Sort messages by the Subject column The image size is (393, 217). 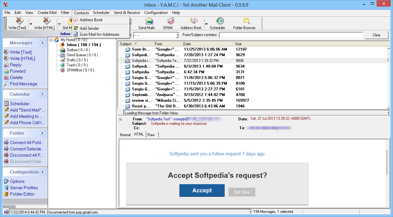click(135, 44)
